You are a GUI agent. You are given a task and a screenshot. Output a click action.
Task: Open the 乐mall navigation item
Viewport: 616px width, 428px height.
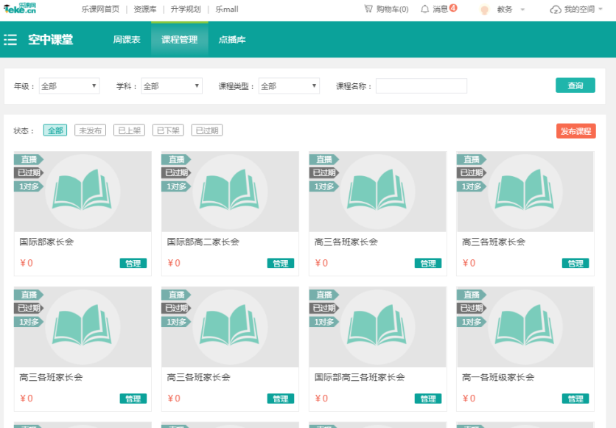point(227,9)
